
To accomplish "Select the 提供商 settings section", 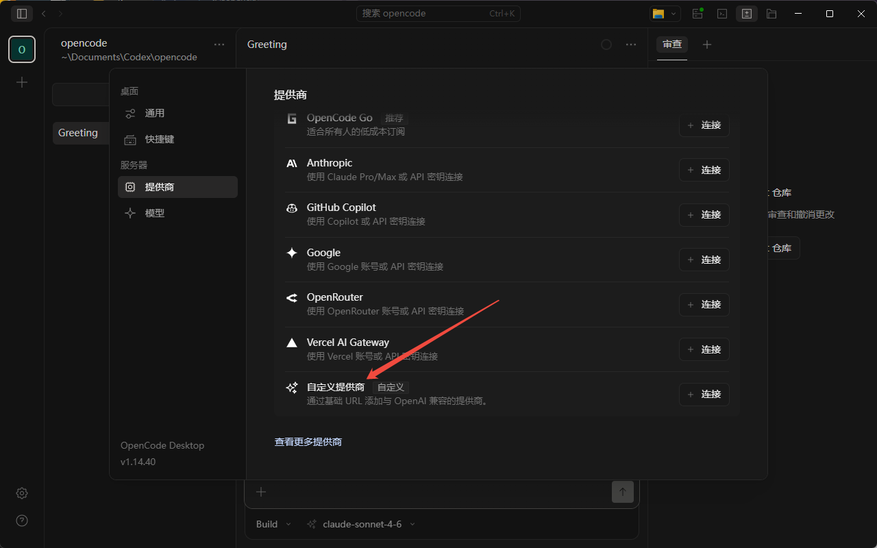I will [x=177, y=187].
